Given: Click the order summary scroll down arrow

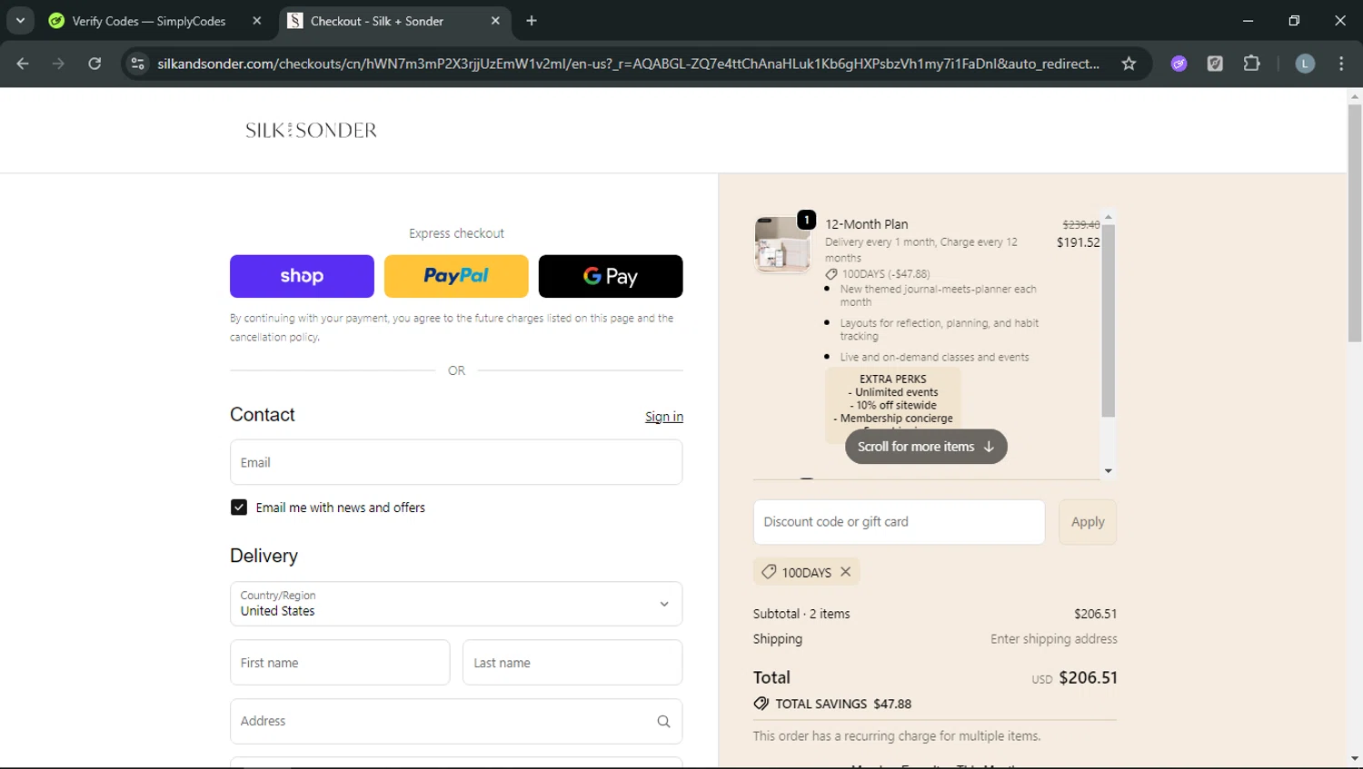Looking at the screenshot, I should [x=1108, y=471].
